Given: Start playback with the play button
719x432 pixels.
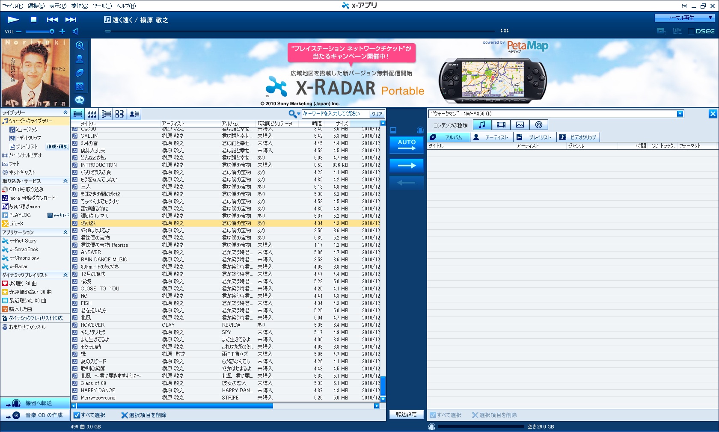Looking at the screenshot, I should (x=13, y=20).
